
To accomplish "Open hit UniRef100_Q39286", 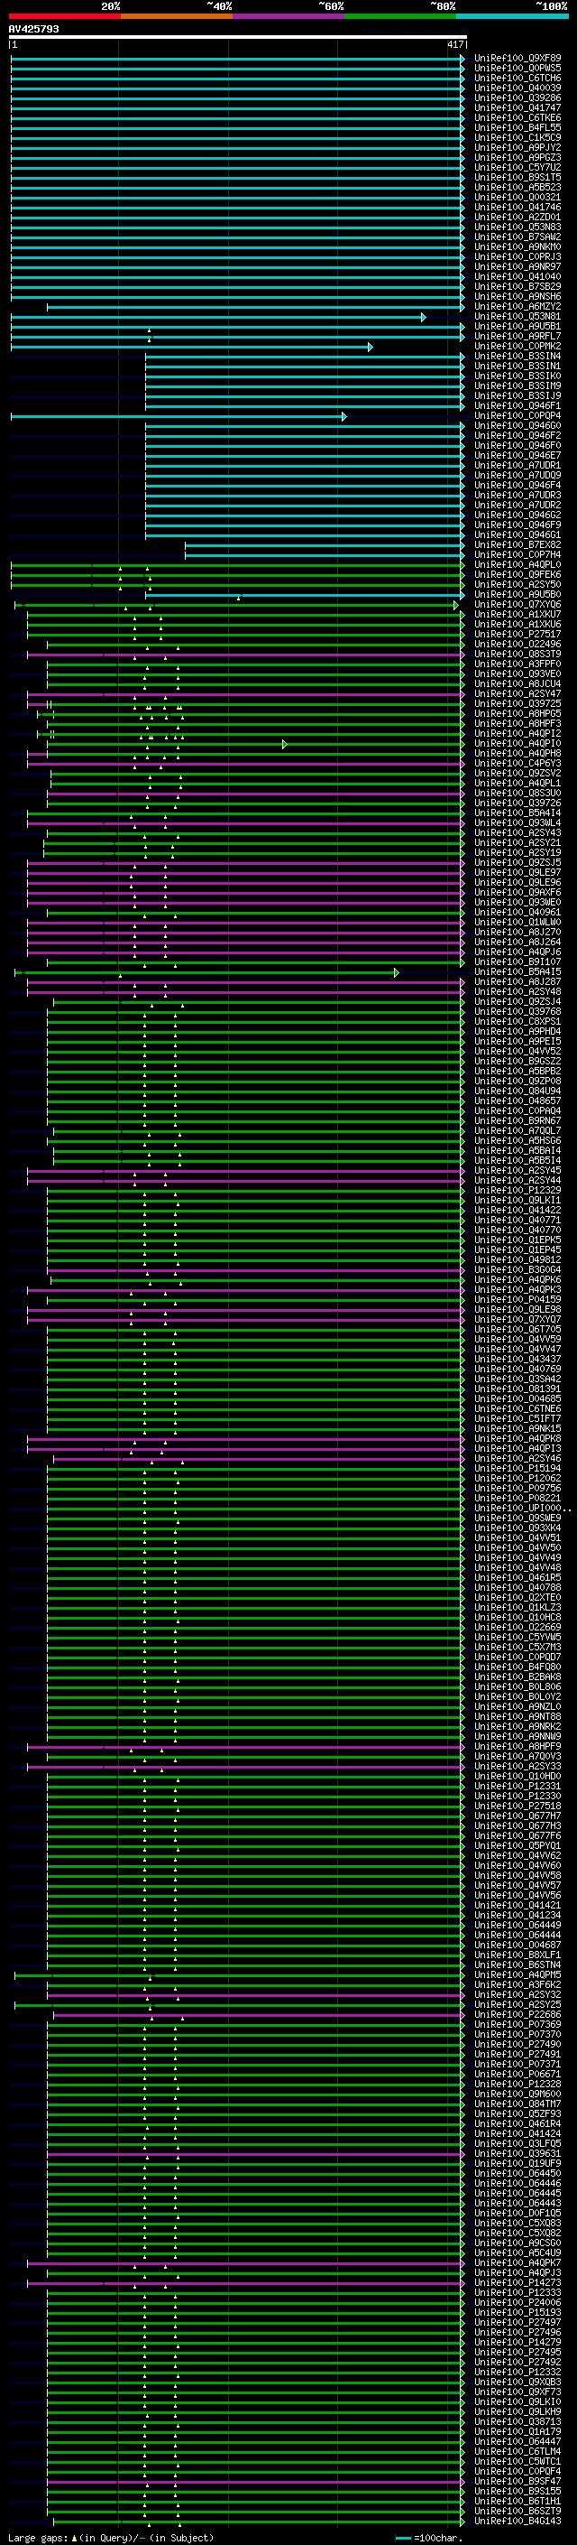I will tap(517, 98).
